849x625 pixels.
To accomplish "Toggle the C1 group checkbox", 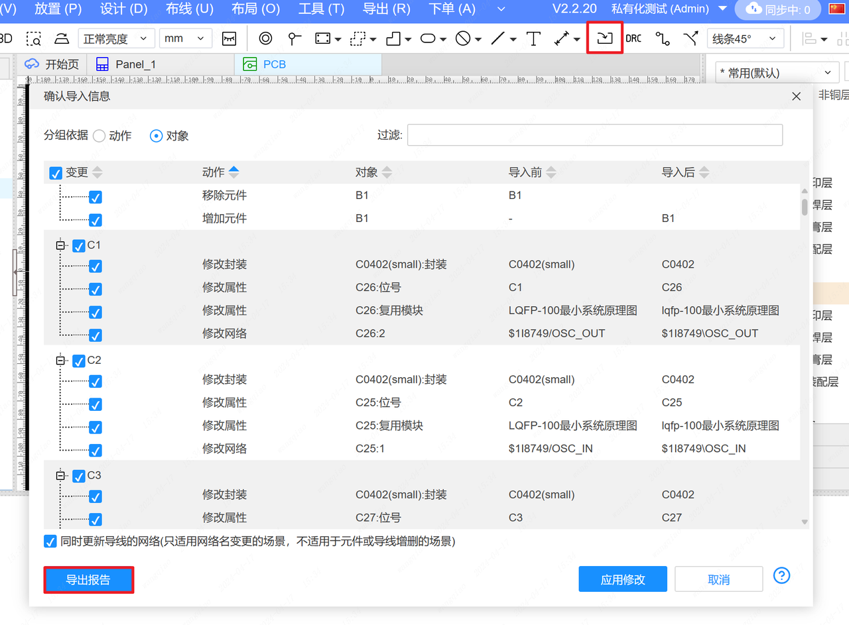I will click(x=79, y=246).
